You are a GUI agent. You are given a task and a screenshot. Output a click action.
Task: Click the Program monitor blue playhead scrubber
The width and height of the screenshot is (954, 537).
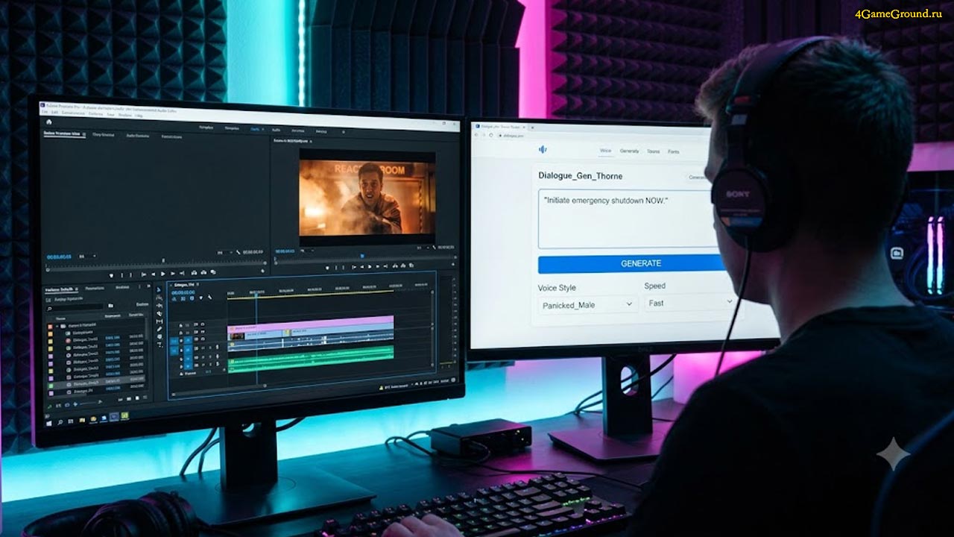click(362, 256)
